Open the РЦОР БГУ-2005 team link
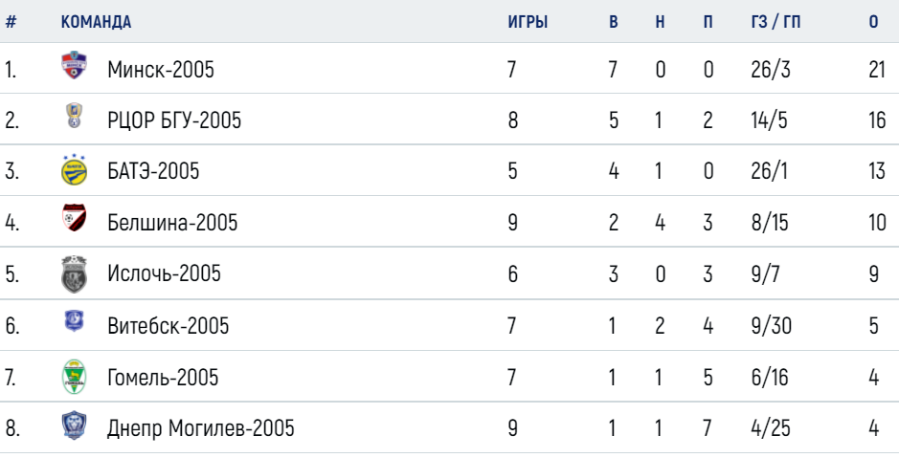 point(174,120)
